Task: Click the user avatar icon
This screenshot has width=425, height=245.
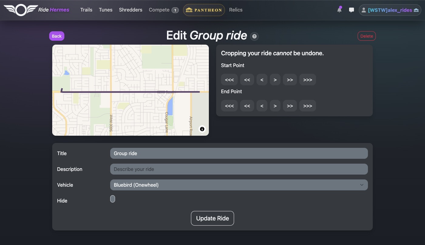Action: (x=364, y=10)
